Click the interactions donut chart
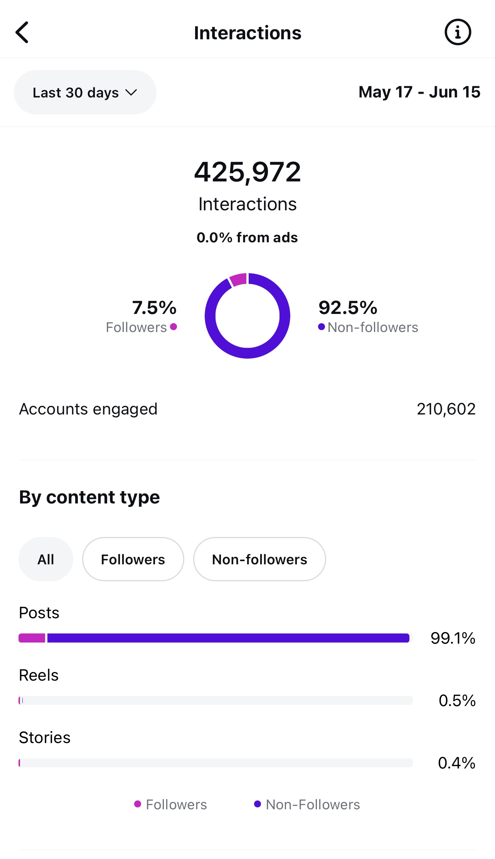Screen dimensions: 495x859 click(x=247, y=316)
